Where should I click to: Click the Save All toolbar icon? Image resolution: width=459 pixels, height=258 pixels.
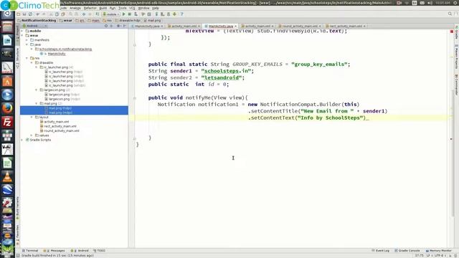[24, 14]
